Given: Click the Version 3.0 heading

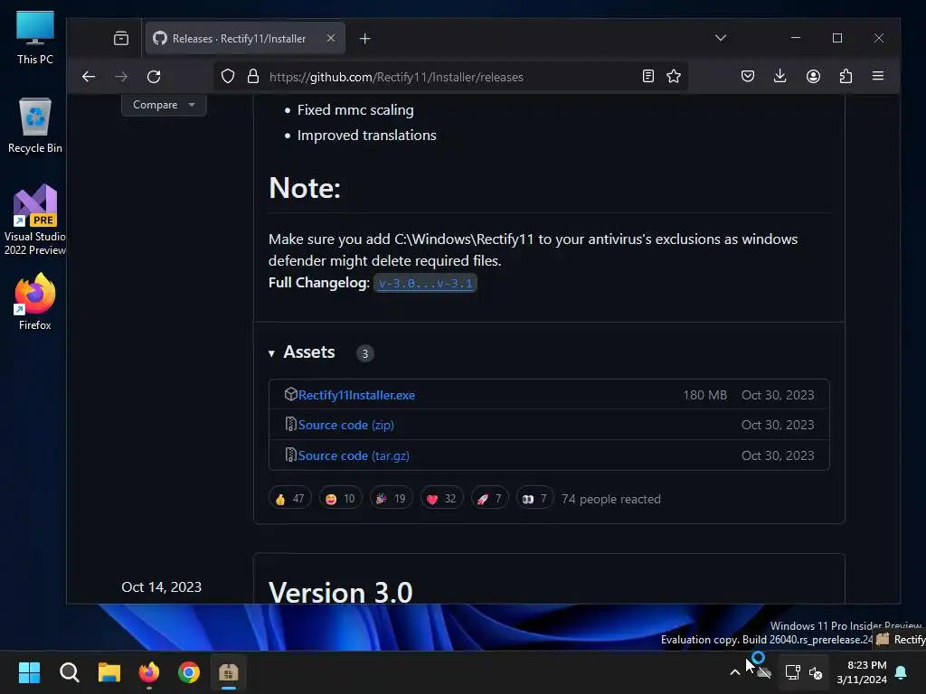Looking at the screenshot, I should [341, 591].
